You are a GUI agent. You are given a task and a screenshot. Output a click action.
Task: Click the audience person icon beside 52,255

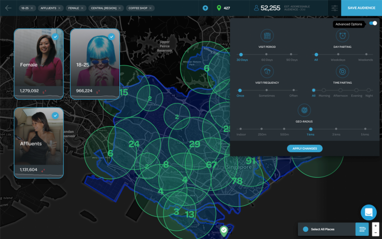[x=256, y=8]
